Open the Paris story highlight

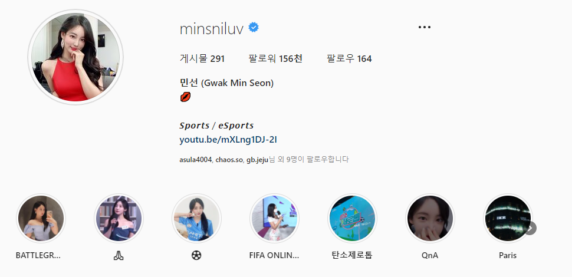pyautogui.click(x=508, y=218)
